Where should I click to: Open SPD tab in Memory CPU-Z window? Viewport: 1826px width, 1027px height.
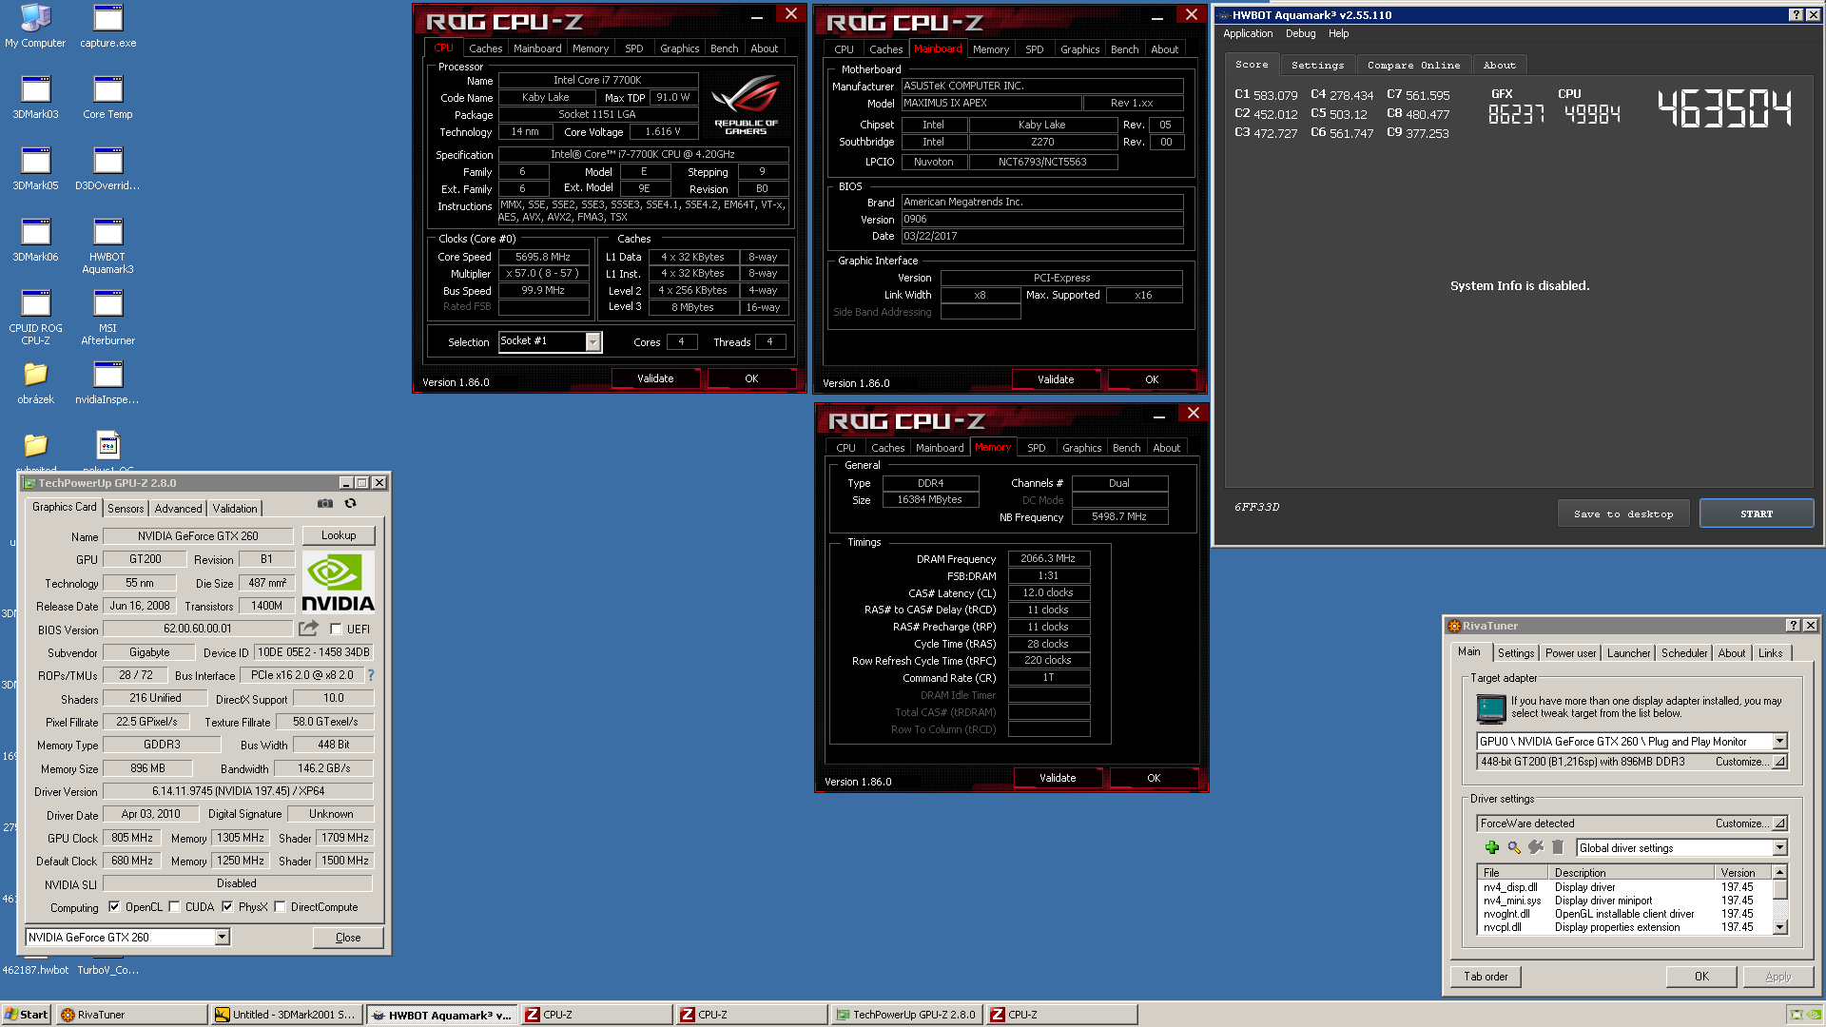click(x=1036, y=448)
